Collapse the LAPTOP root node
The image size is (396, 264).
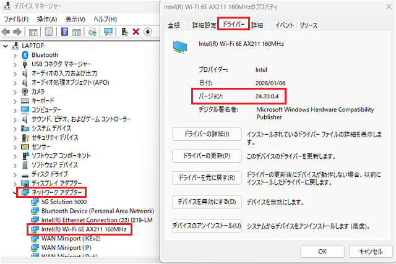[6, 46]
